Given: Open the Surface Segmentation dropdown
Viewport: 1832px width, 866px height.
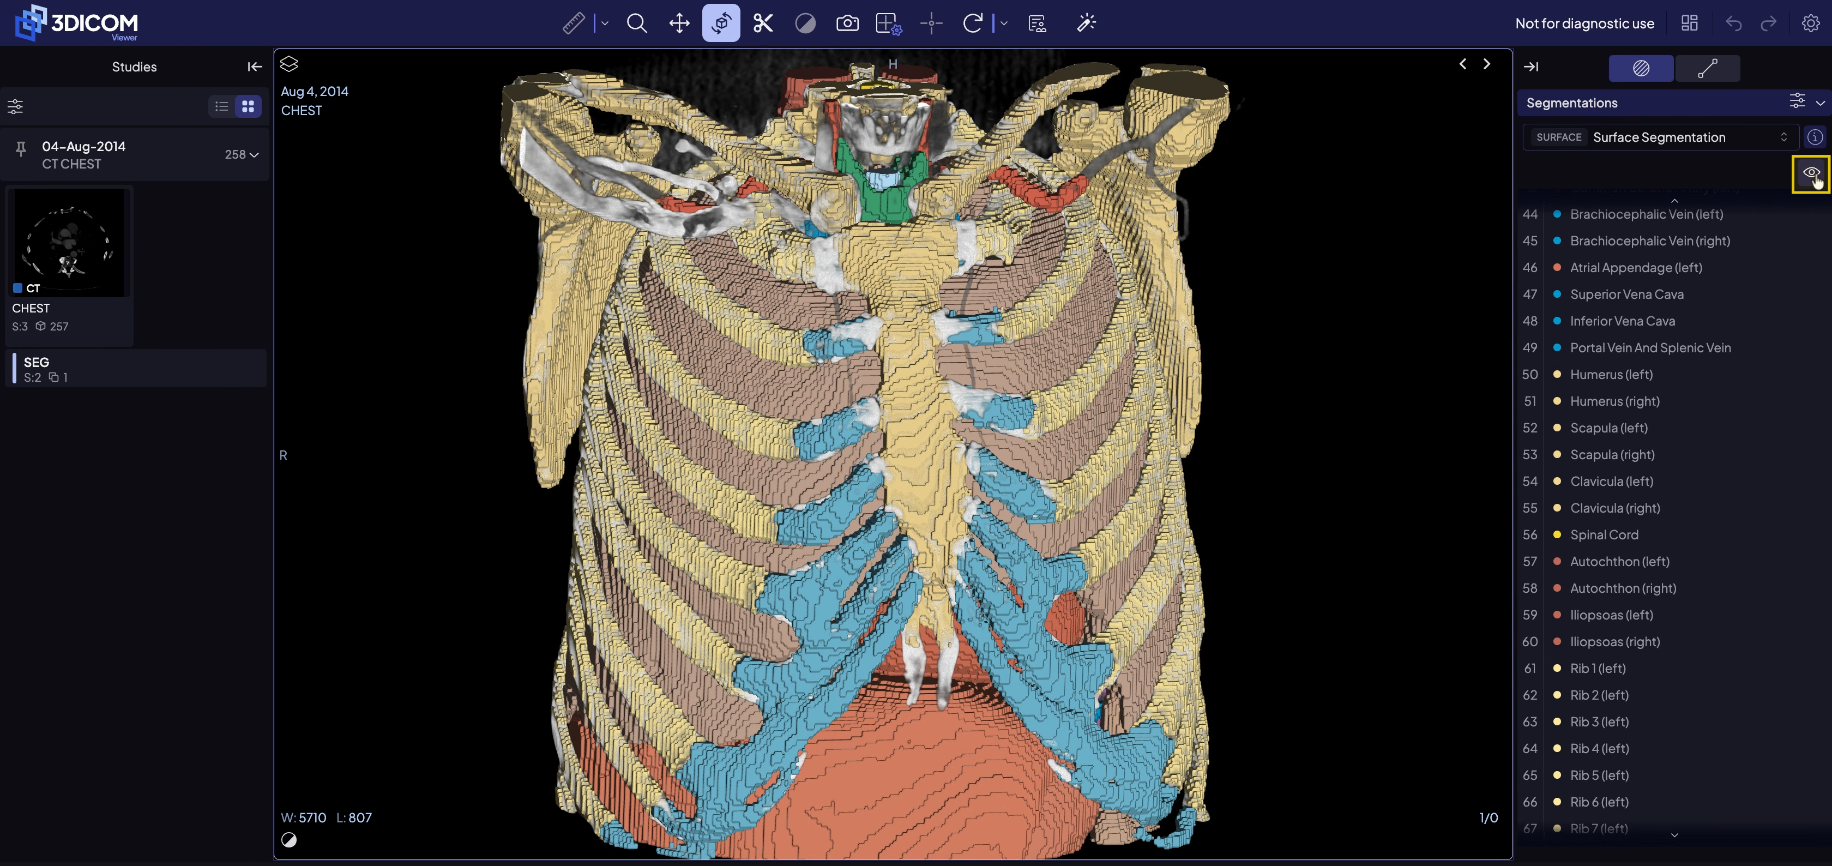Looking at the screenshot, I should point(1661,137).
